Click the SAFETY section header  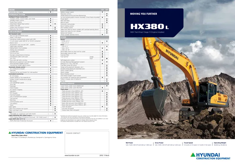85,10
